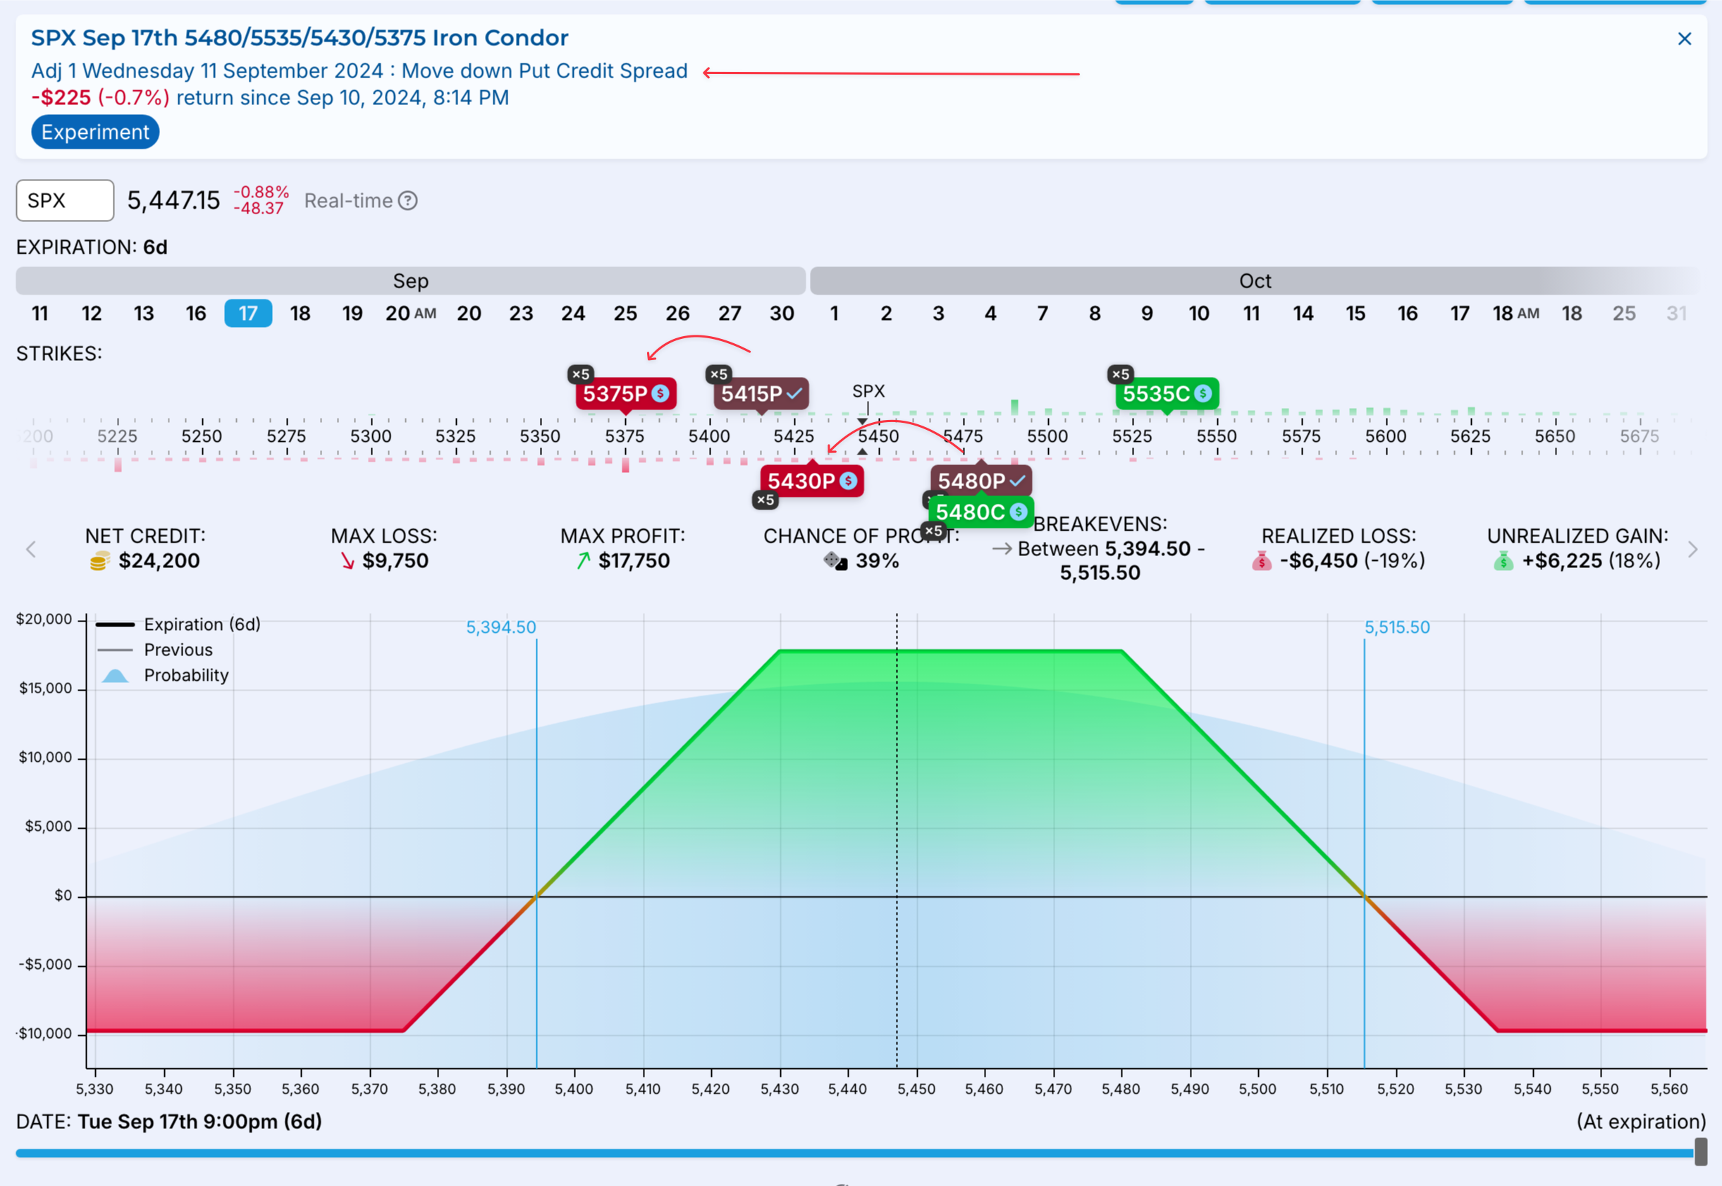Screen dimensions: 1722x1186
Task: Show more stats with right chevron
Action: 1692,550
